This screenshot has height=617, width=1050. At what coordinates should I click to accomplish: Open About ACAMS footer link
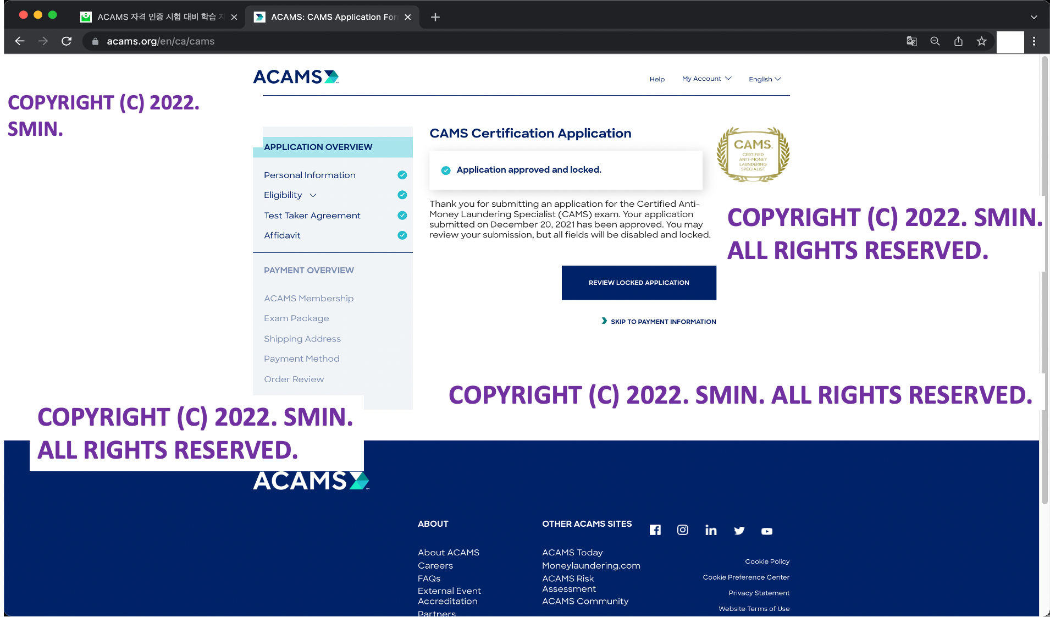click(449, 553)
